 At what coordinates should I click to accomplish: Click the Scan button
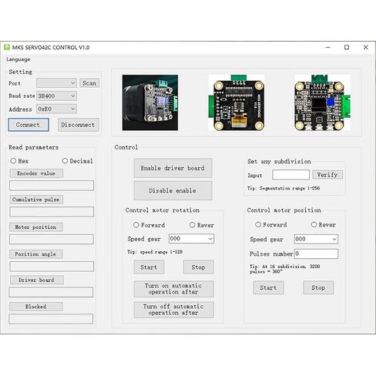(x=89, y=83)
